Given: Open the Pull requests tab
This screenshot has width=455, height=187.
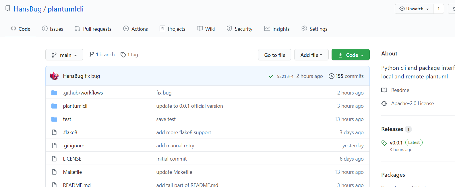Looking at the screenshot, I should point(93,29).
